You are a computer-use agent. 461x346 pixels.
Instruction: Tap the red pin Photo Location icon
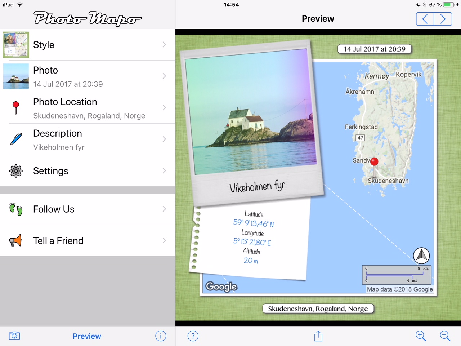click(x=16, y=107)
